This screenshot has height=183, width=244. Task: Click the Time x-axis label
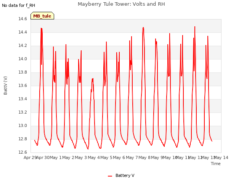pyautogui.click(x=215, y=164)
